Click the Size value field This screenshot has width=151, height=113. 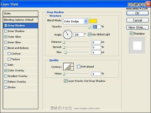(x=96, y=52)
